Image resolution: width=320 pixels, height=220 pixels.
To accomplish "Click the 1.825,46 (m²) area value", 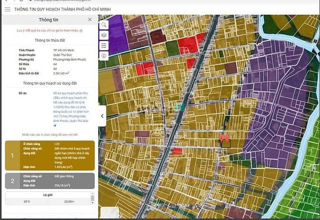I will tap(63, 167).
